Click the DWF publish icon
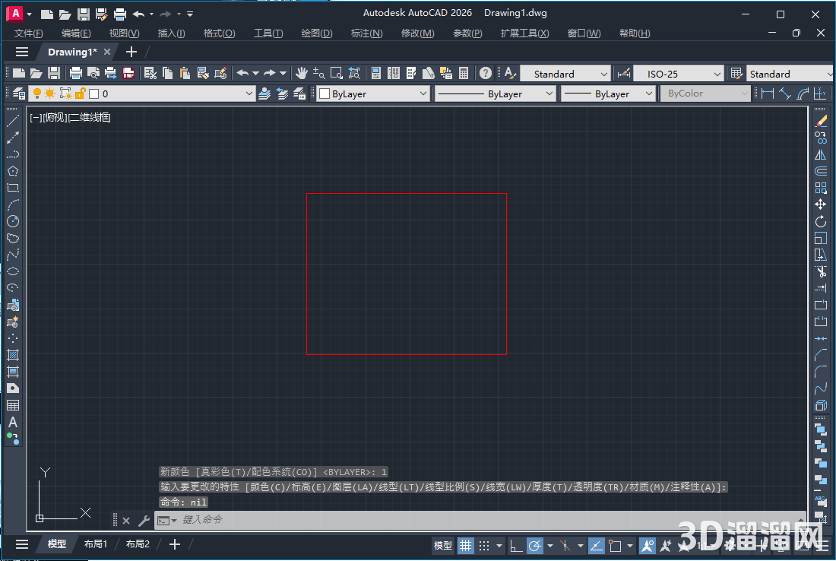 point(128,73)
